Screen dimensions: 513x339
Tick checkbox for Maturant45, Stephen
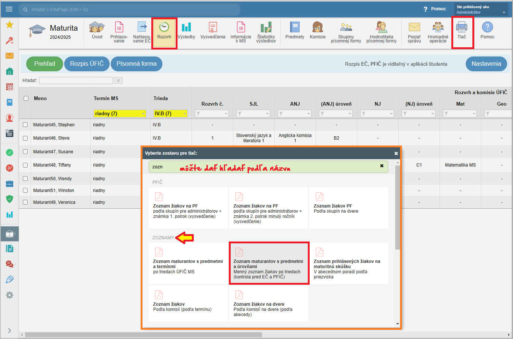click(25, 125)
